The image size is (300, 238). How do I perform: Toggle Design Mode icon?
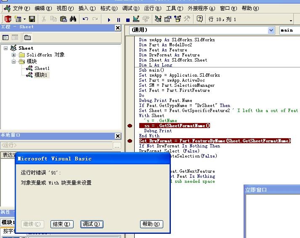coord(136,19)
